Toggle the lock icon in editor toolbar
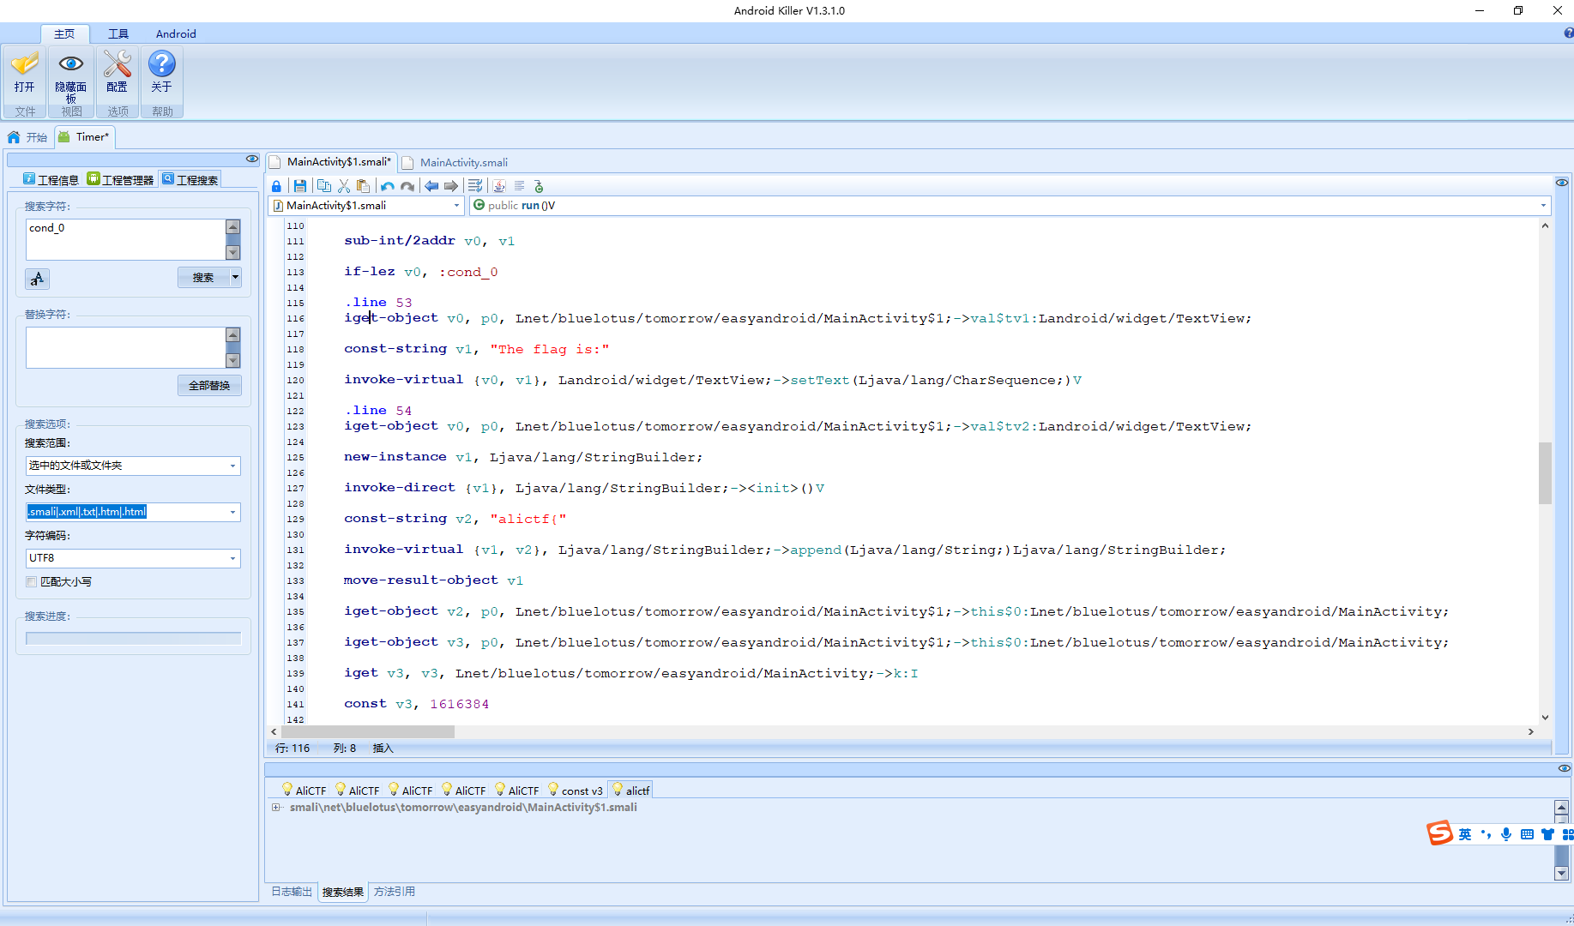 [x=276, y=186]
